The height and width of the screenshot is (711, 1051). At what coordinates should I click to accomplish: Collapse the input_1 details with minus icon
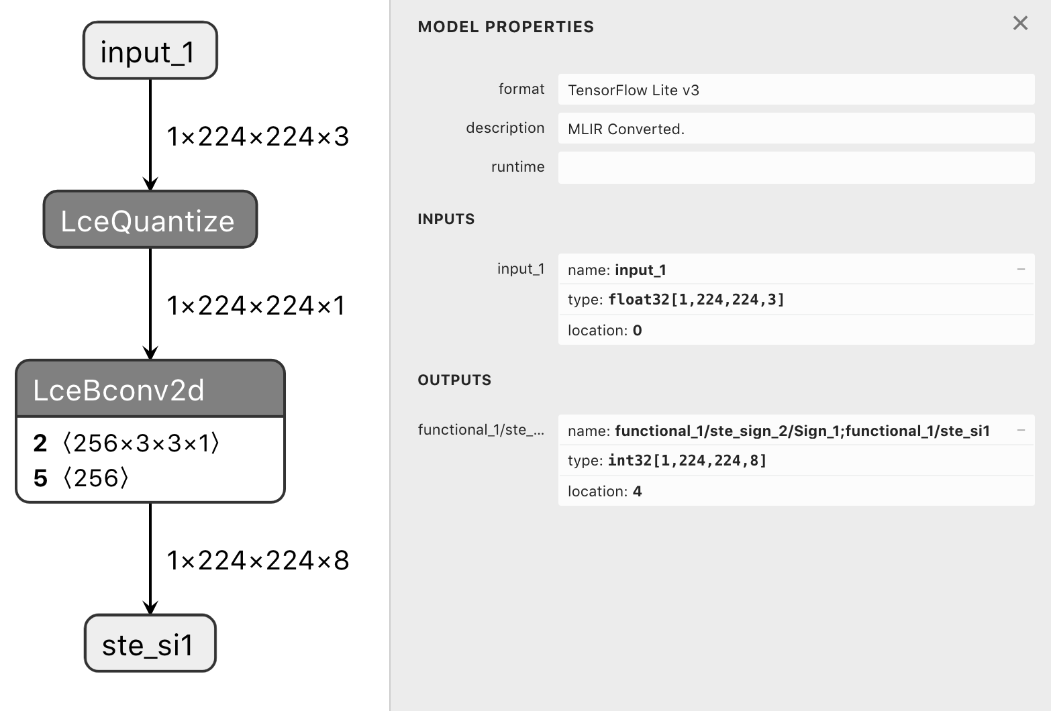pos(1021,269)
